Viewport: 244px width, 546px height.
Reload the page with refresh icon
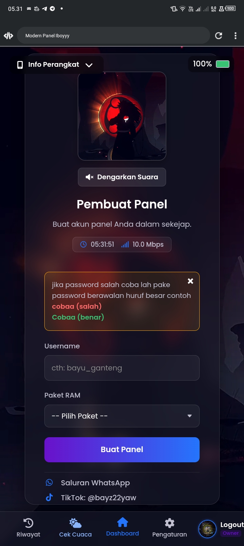click(x=219, y=36)
